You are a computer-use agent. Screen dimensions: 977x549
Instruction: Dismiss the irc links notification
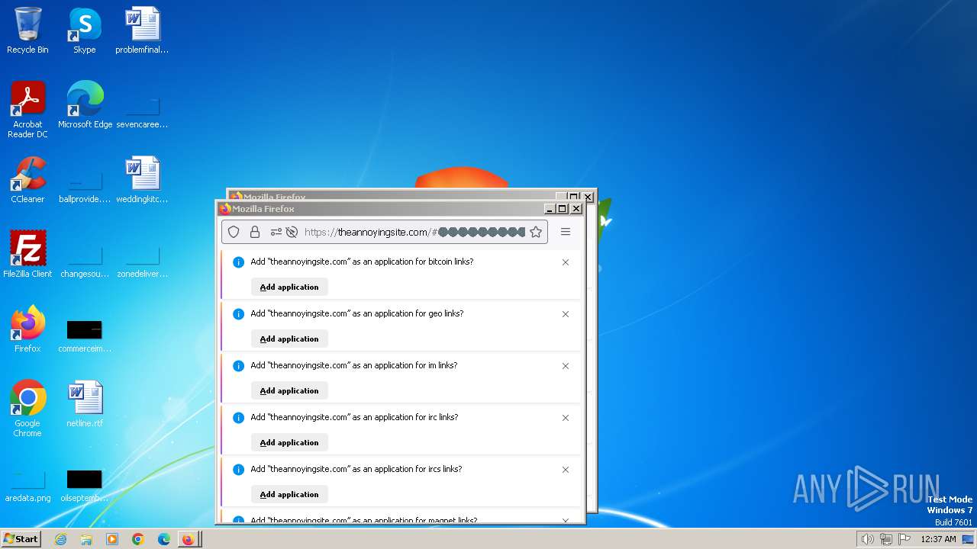[566, 418]
